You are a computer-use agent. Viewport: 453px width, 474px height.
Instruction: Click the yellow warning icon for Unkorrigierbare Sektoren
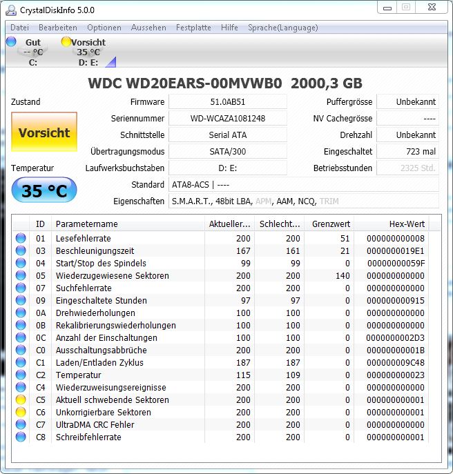(x=21, y=412)
